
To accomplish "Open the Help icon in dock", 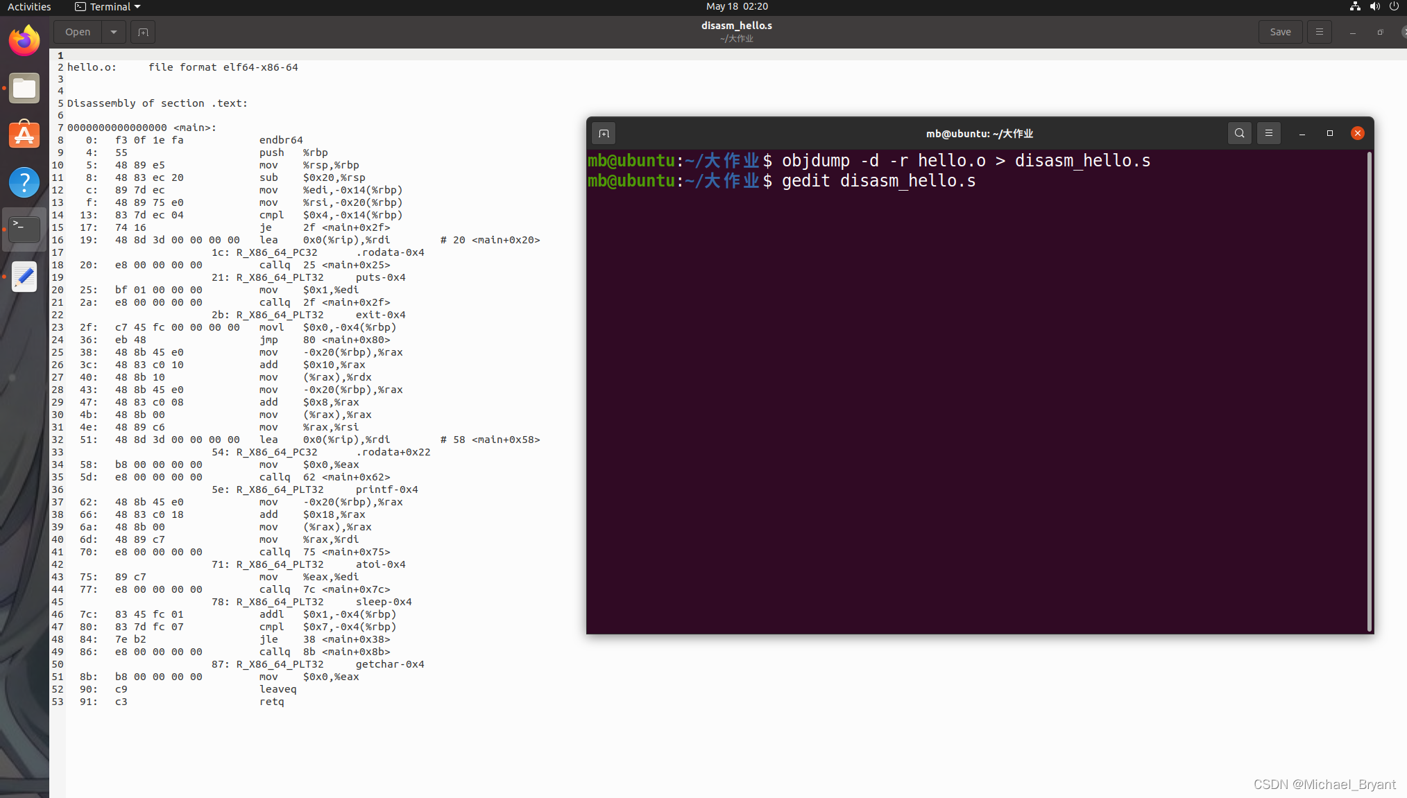I will [24, 182].
